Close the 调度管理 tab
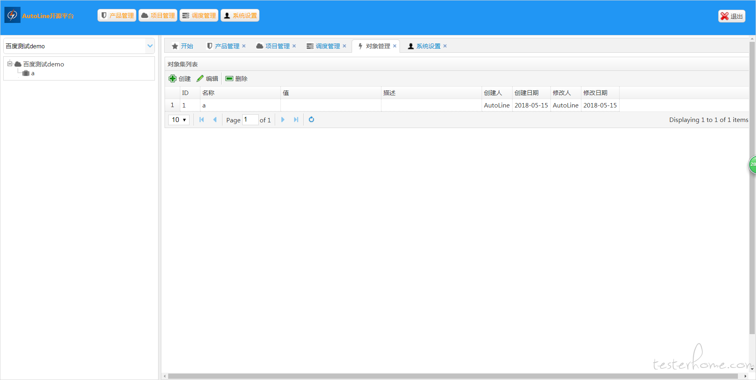 coord(344,46)
